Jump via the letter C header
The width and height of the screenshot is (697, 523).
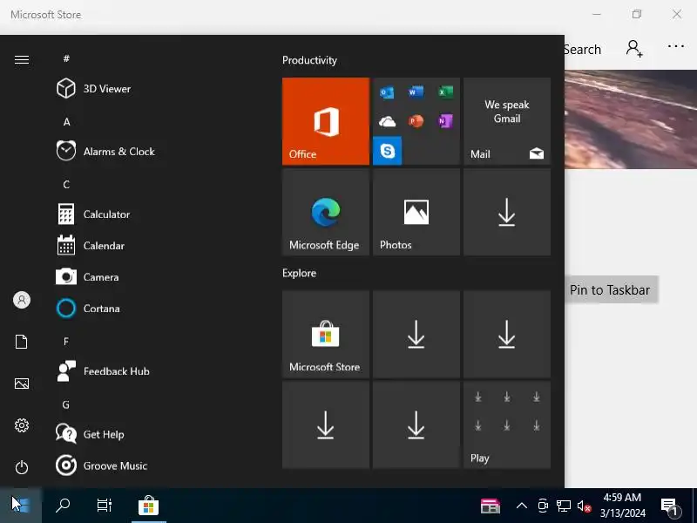66,185
